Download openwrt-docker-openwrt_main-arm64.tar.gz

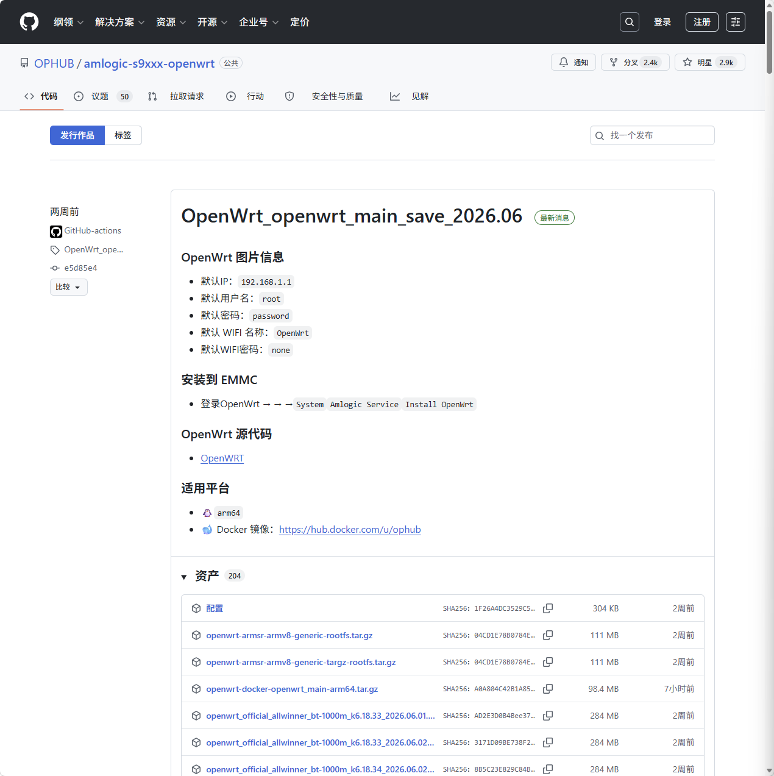coord(292,689)
